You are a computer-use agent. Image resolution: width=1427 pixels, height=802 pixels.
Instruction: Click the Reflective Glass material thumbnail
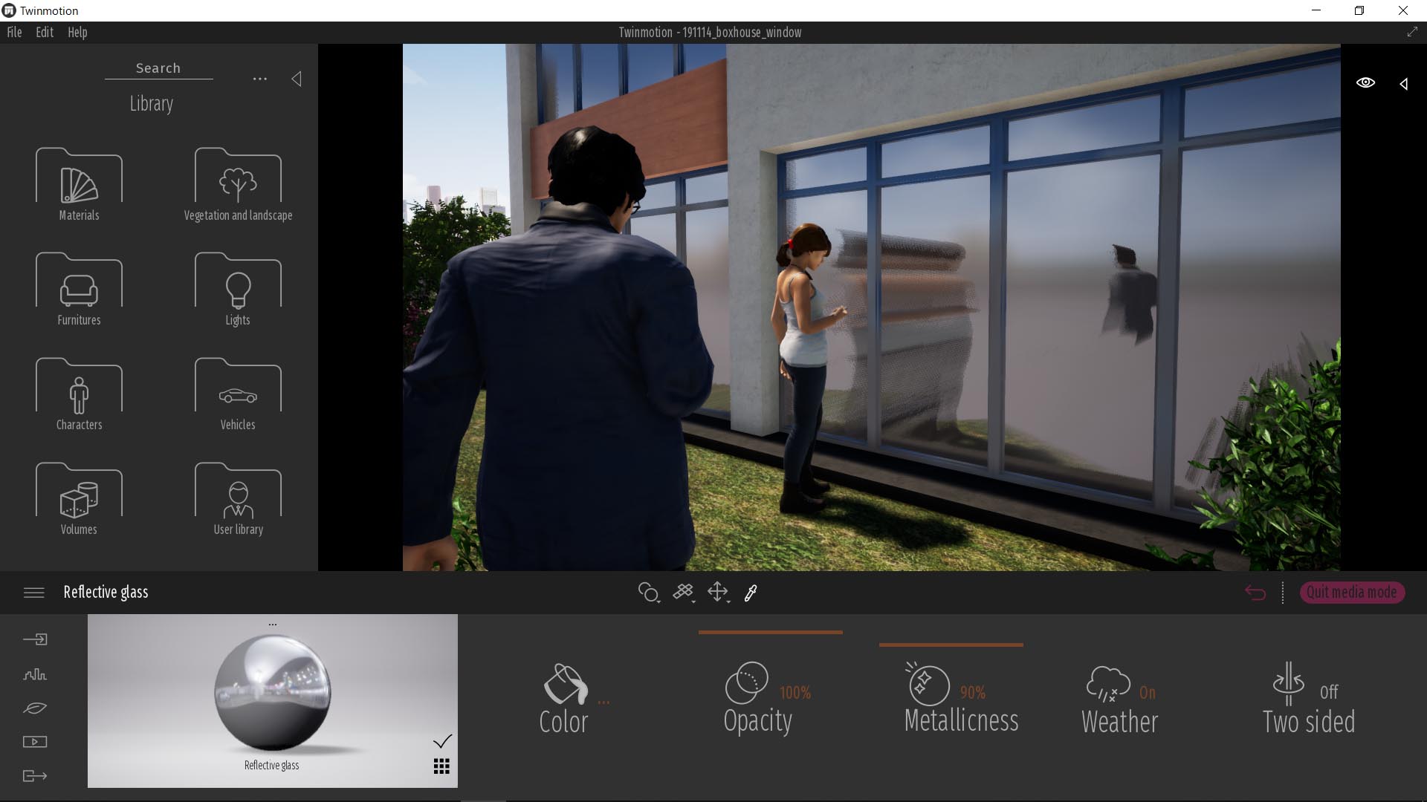coord(273,700)
